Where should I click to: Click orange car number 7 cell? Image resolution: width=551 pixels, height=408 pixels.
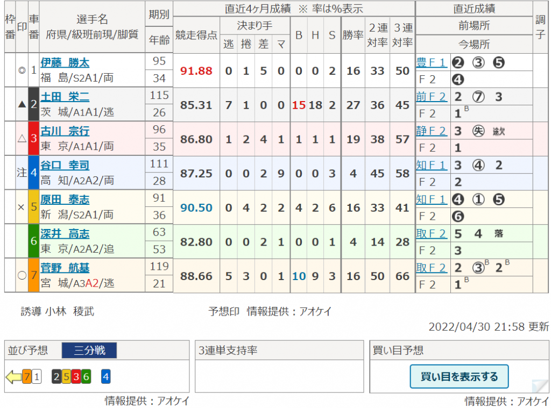tap(34, 275)
